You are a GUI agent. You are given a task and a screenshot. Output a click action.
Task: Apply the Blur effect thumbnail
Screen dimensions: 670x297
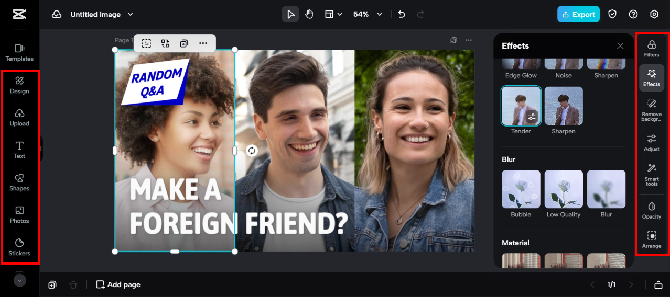(x=606, y=189)
